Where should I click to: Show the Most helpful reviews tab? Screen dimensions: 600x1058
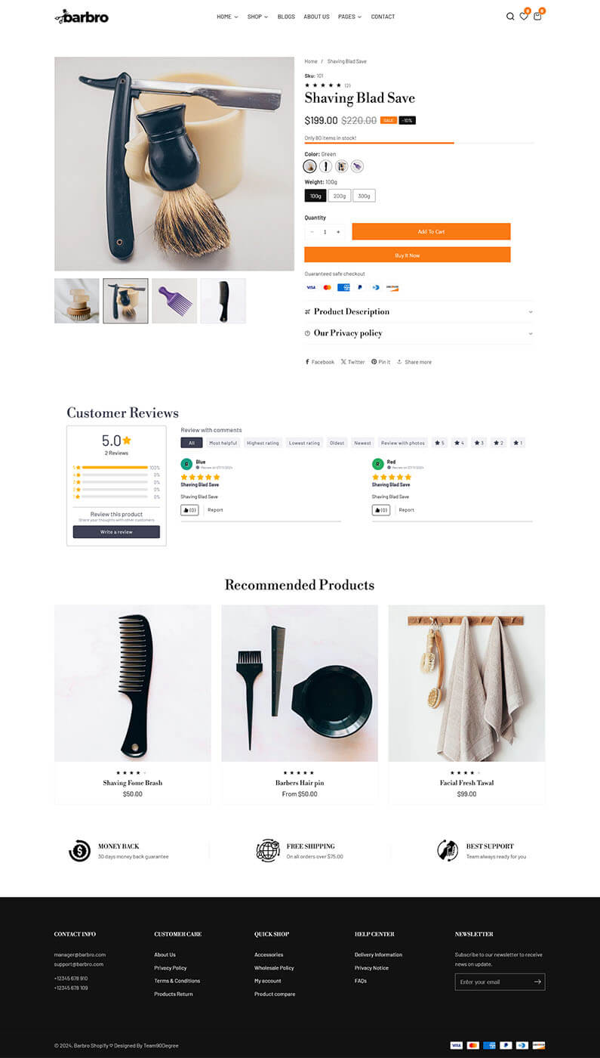pos(223,443)
